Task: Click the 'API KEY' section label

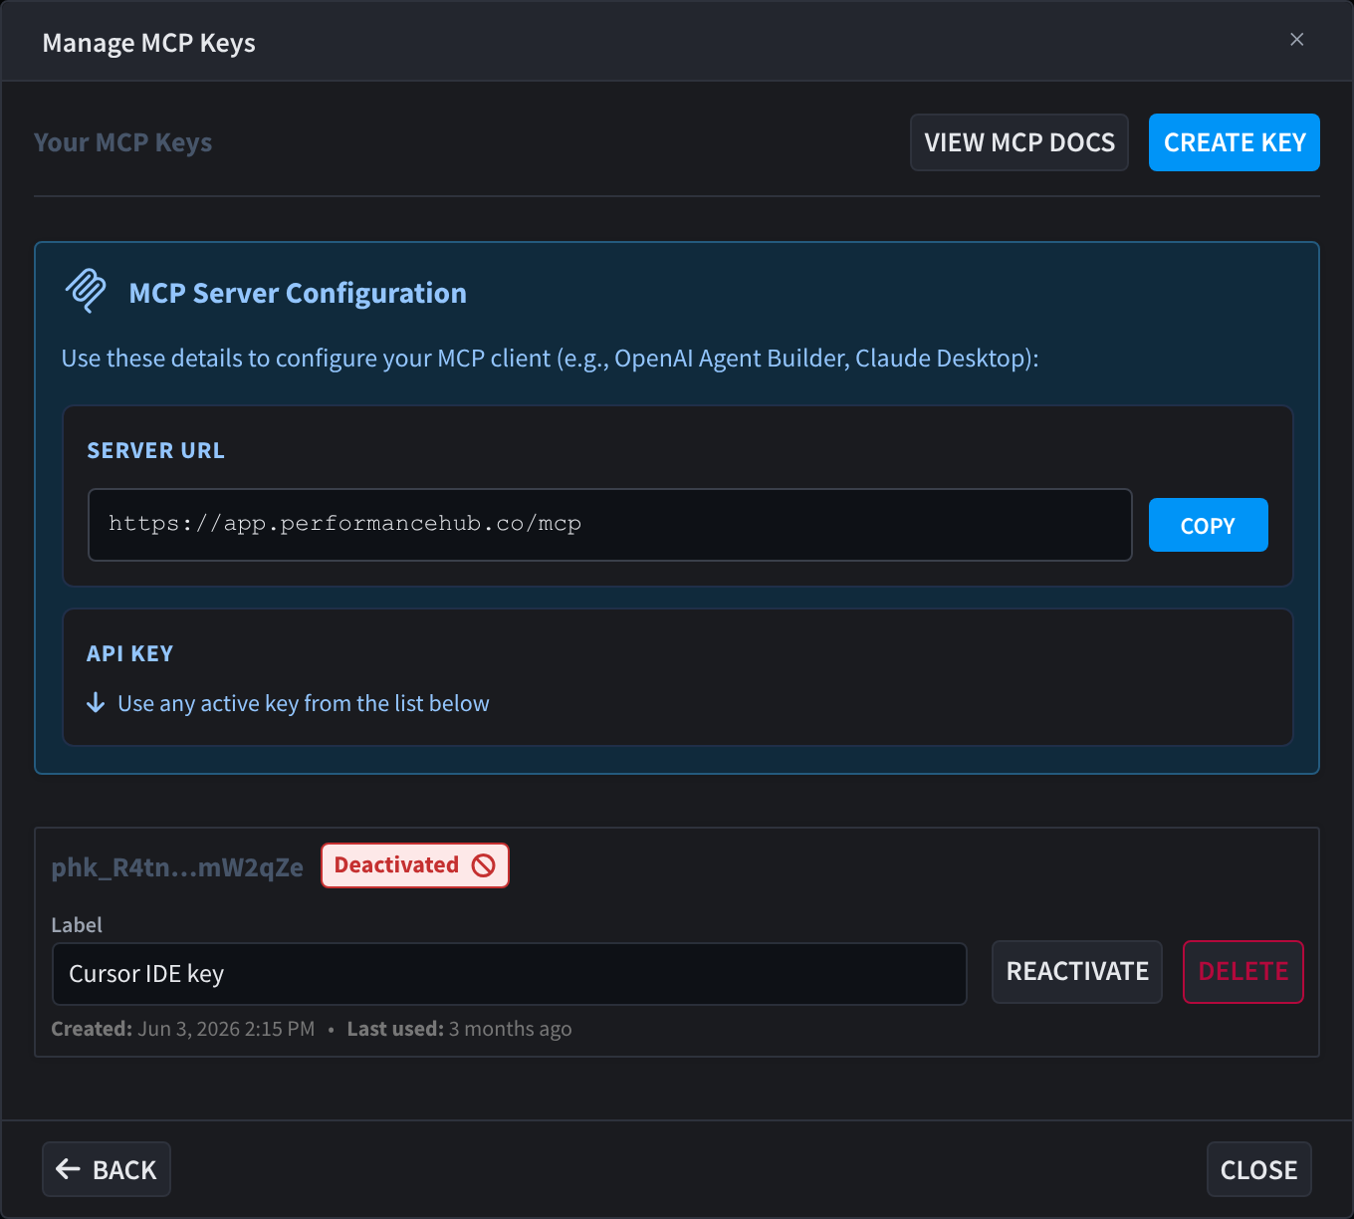Action: 130,653
